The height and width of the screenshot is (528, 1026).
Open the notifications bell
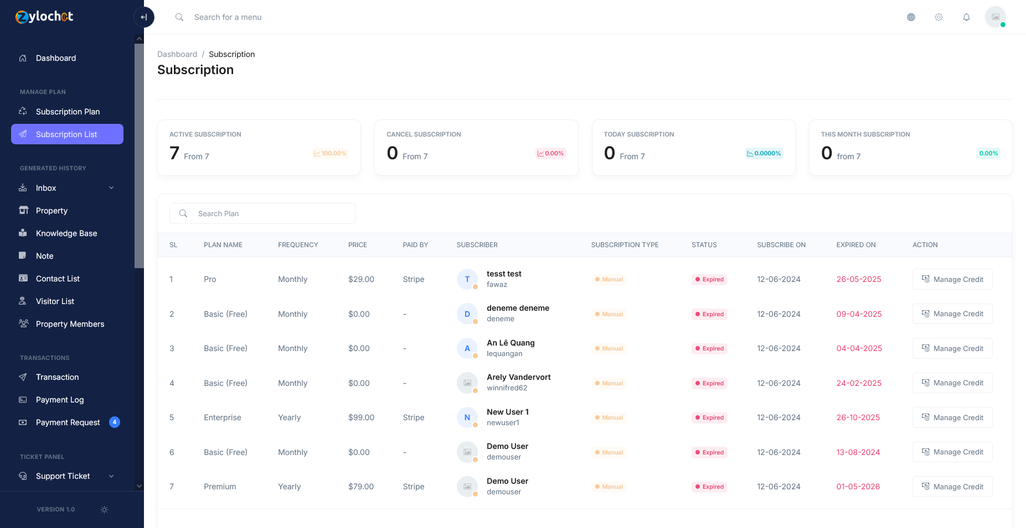coord(966,17)
